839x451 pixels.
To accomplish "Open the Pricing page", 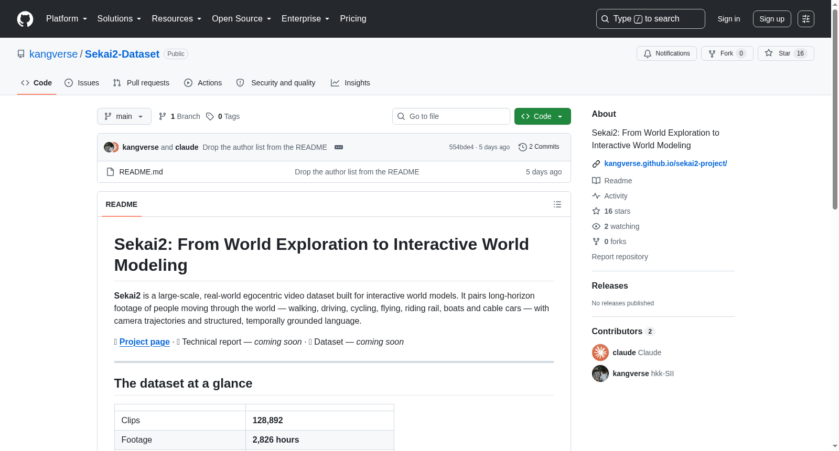I will point(353,19).
